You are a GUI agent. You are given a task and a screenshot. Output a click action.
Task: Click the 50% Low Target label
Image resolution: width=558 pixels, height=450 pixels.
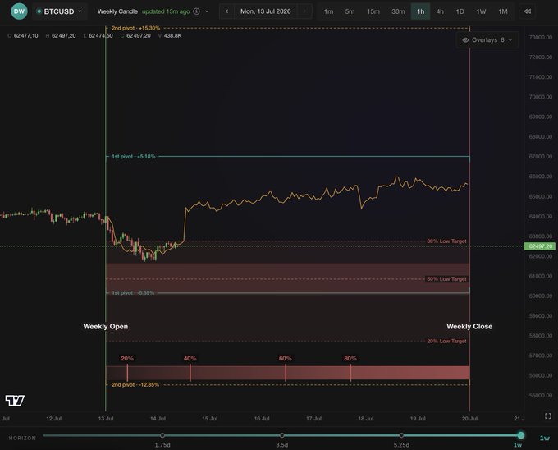pyautogui.click(x=446, y=279)
